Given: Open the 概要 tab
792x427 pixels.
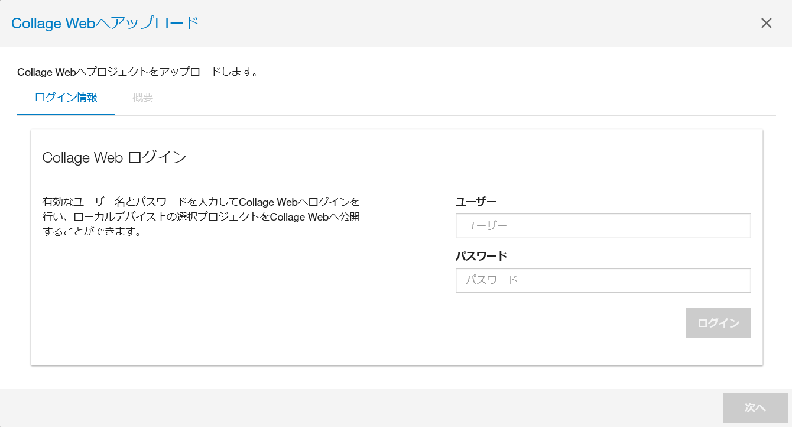Looking at the screenshot, I should (x=143, y=98).
